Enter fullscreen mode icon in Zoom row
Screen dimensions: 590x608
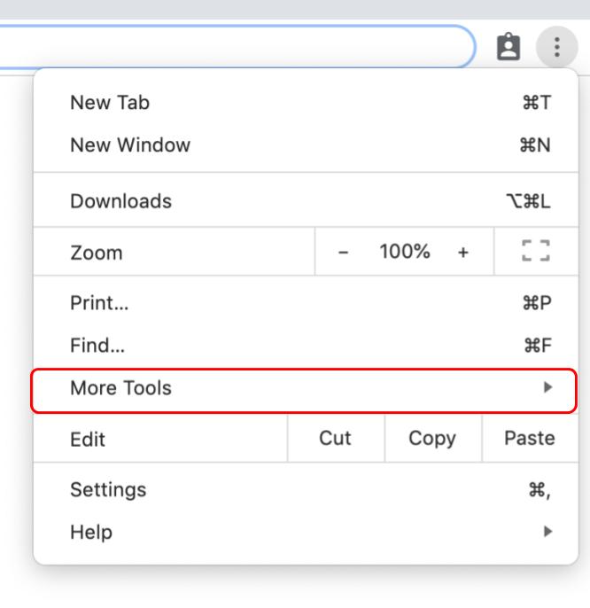pos(536,251)
